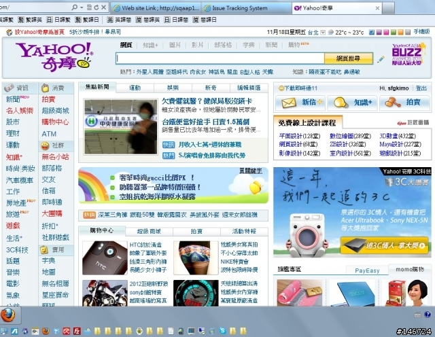Viewport: 435px width, 337px height.
Task: Click the hot search term 外星人屍體
Action: click(x=150, y=72)
